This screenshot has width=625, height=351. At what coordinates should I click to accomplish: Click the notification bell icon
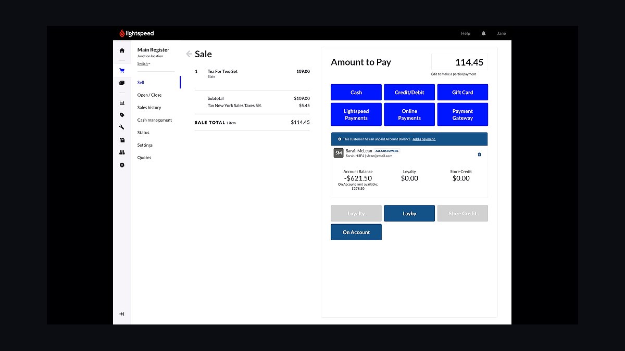(483, 33)
